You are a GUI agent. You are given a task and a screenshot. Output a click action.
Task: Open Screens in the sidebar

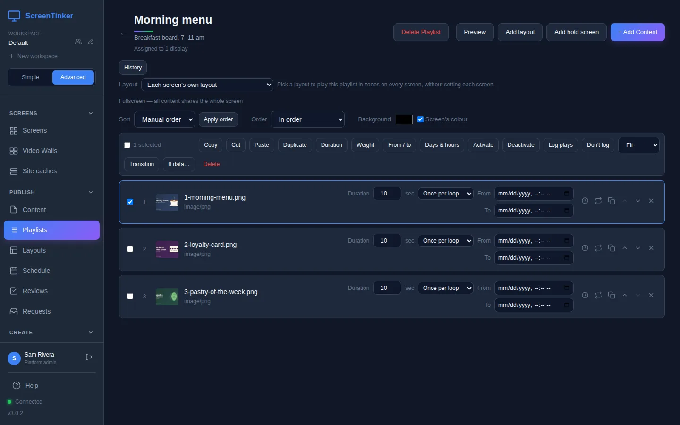(x=51, y=130)
